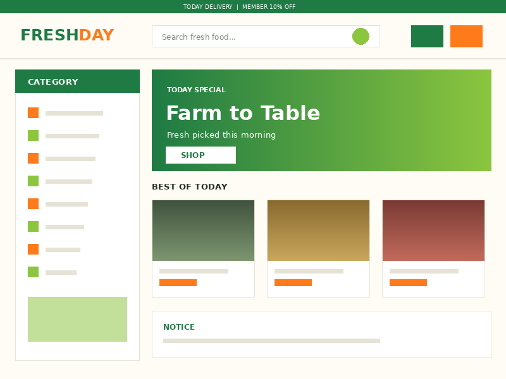
Task: Open the golden brown product thumbnail
Action: (x=319, y=231)
